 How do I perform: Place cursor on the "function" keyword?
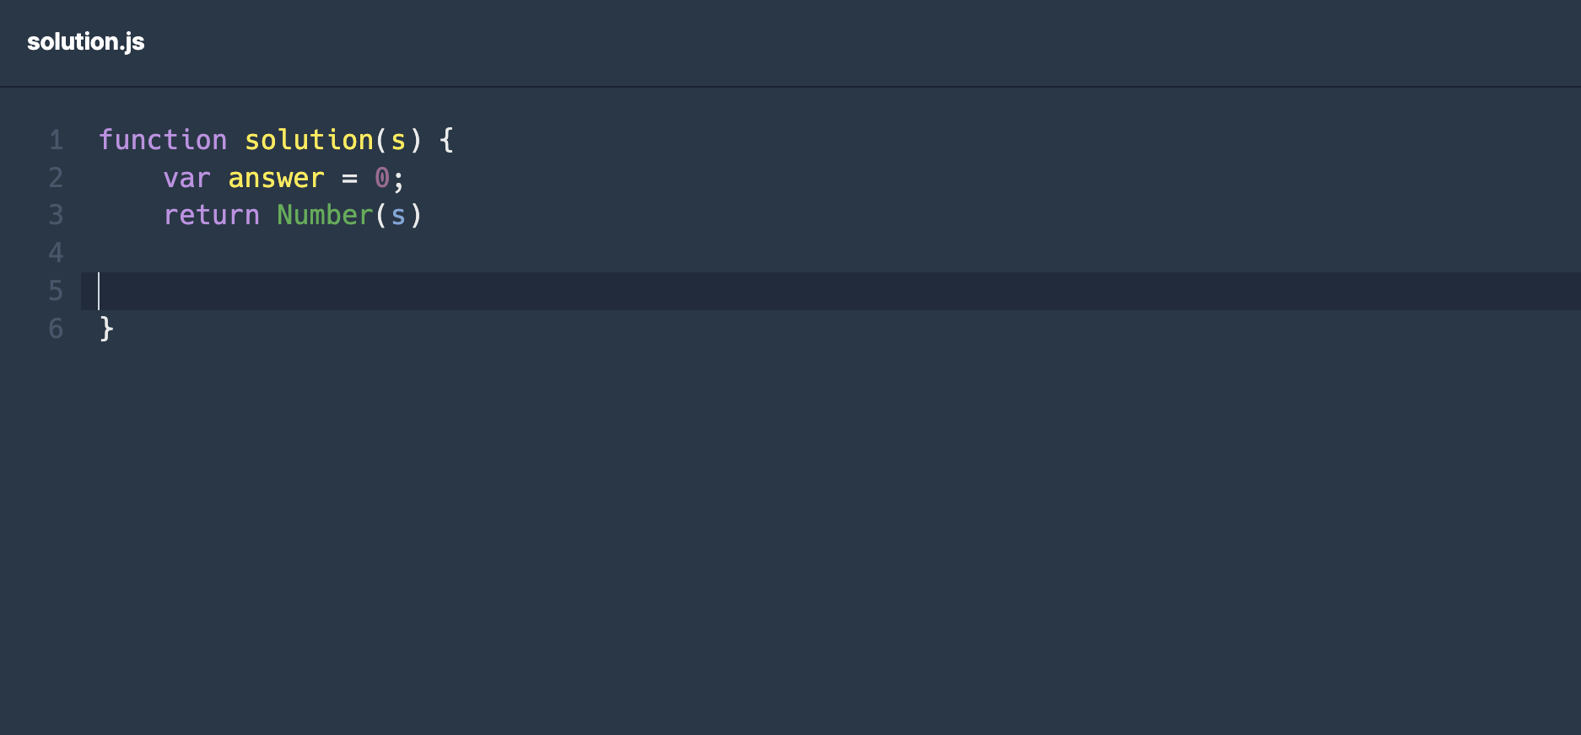coord(163,140)
